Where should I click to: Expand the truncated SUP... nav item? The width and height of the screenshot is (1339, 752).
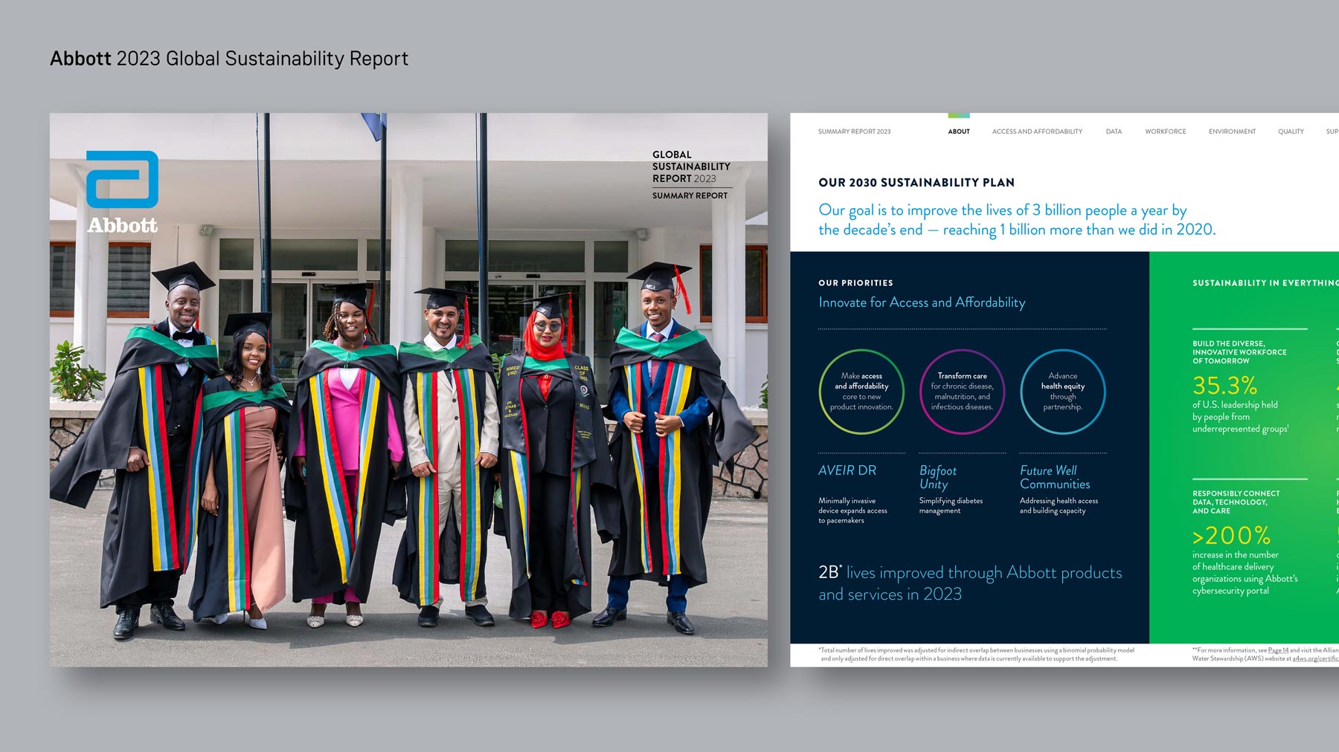1332,132
